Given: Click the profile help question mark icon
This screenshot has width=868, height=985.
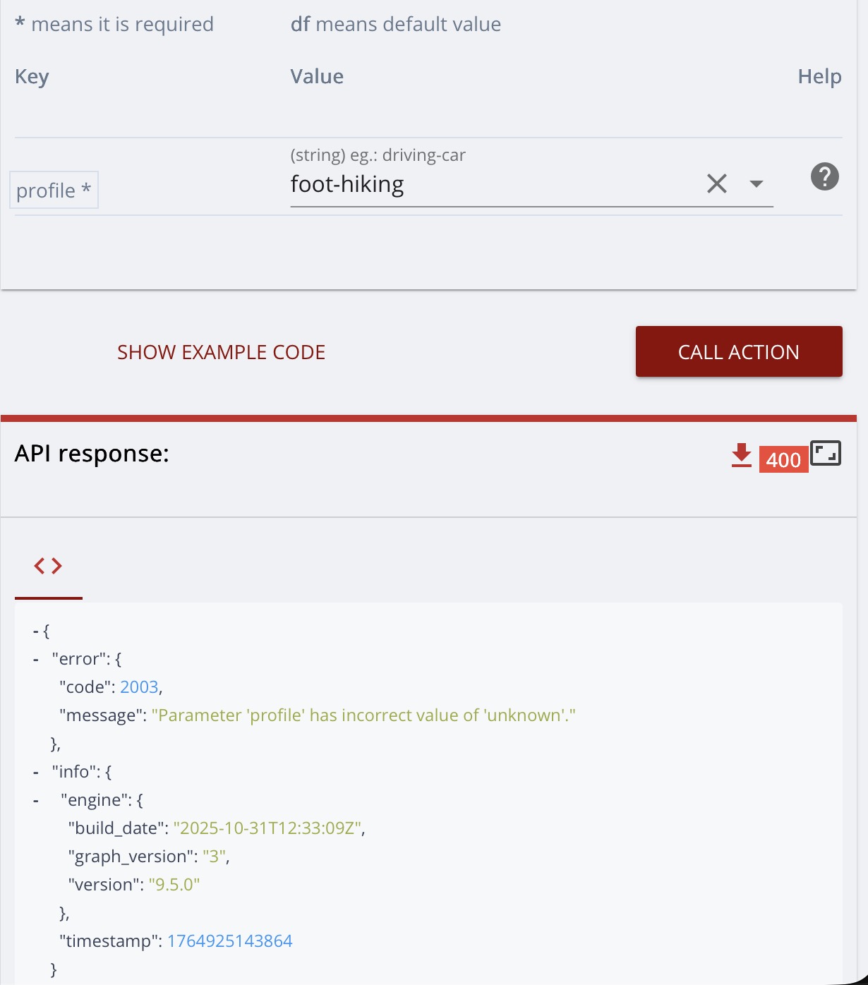Looking at the screenshot, I should 824,176.
